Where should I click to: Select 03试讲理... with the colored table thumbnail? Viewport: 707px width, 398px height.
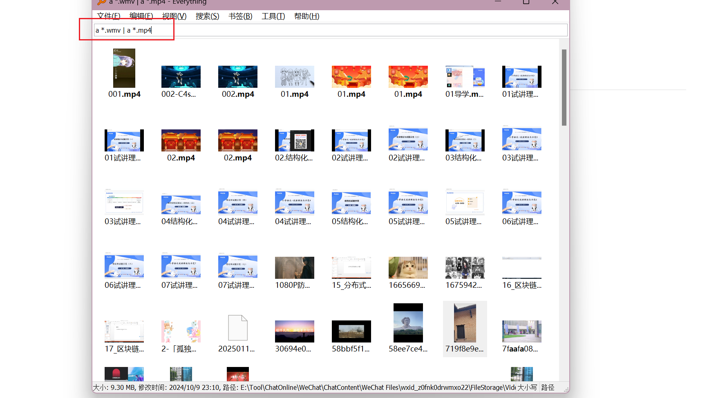click(x=124, y=209)
